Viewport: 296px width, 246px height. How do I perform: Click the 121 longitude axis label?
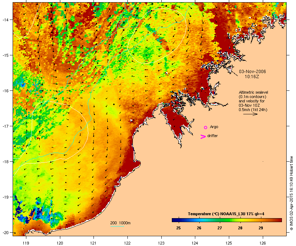pyautogui.click(x=93, y=243)
